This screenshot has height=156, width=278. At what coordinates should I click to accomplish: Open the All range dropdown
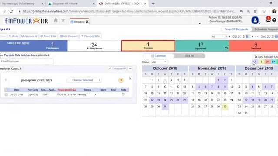click(219, 36)
